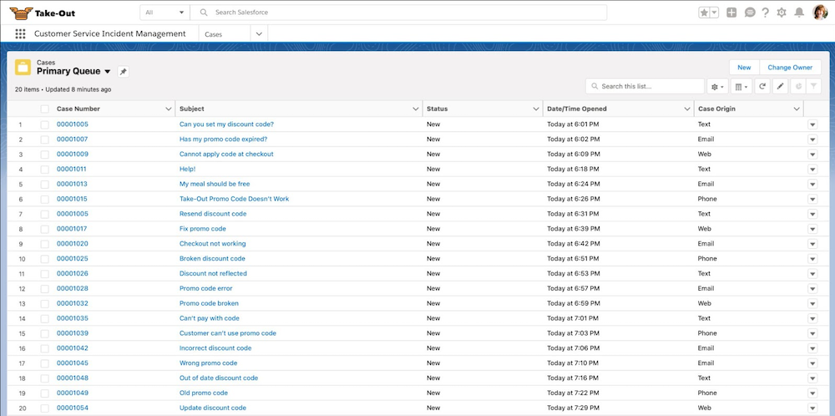Sort by Subject column header

[x=192, y=109]
